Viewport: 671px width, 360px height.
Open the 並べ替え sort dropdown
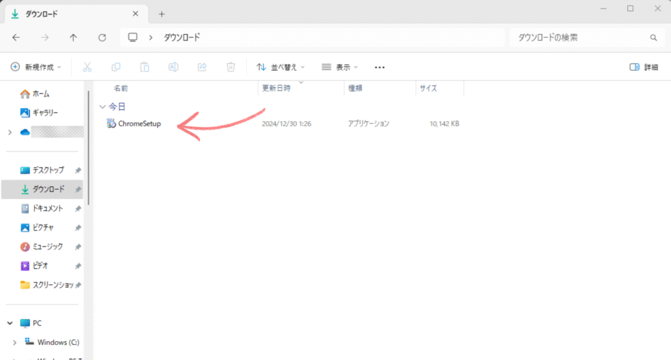280,67
